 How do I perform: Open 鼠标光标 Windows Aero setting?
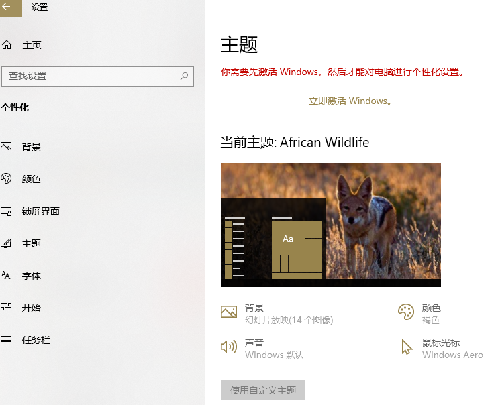coord(451,348)
